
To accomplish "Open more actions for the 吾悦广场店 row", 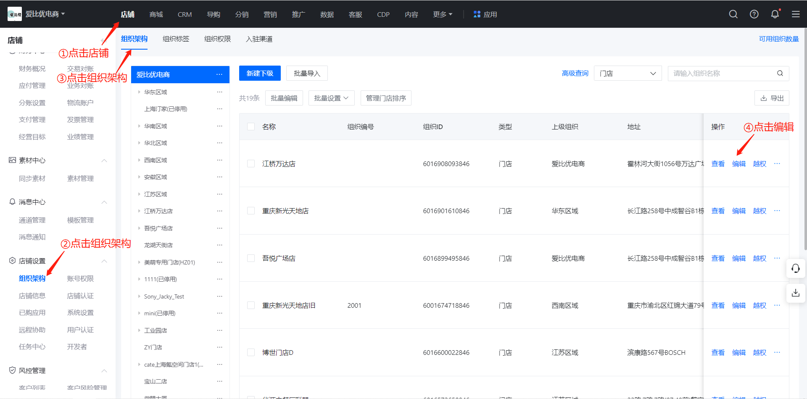I will pyautogui.click(x=777, y=258).
